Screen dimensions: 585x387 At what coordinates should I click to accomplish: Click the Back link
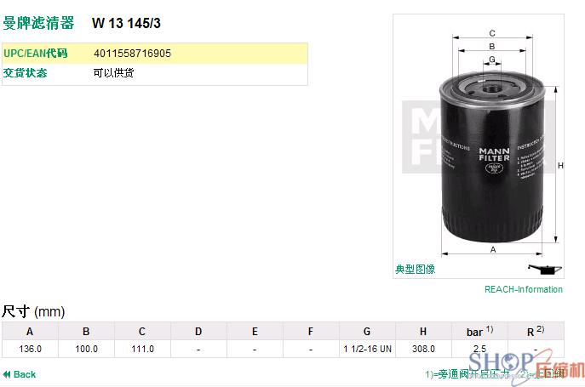coord(25,374)
